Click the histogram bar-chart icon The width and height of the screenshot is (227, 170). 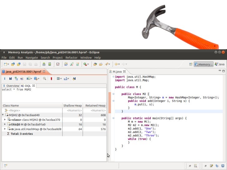coord(10,79)
